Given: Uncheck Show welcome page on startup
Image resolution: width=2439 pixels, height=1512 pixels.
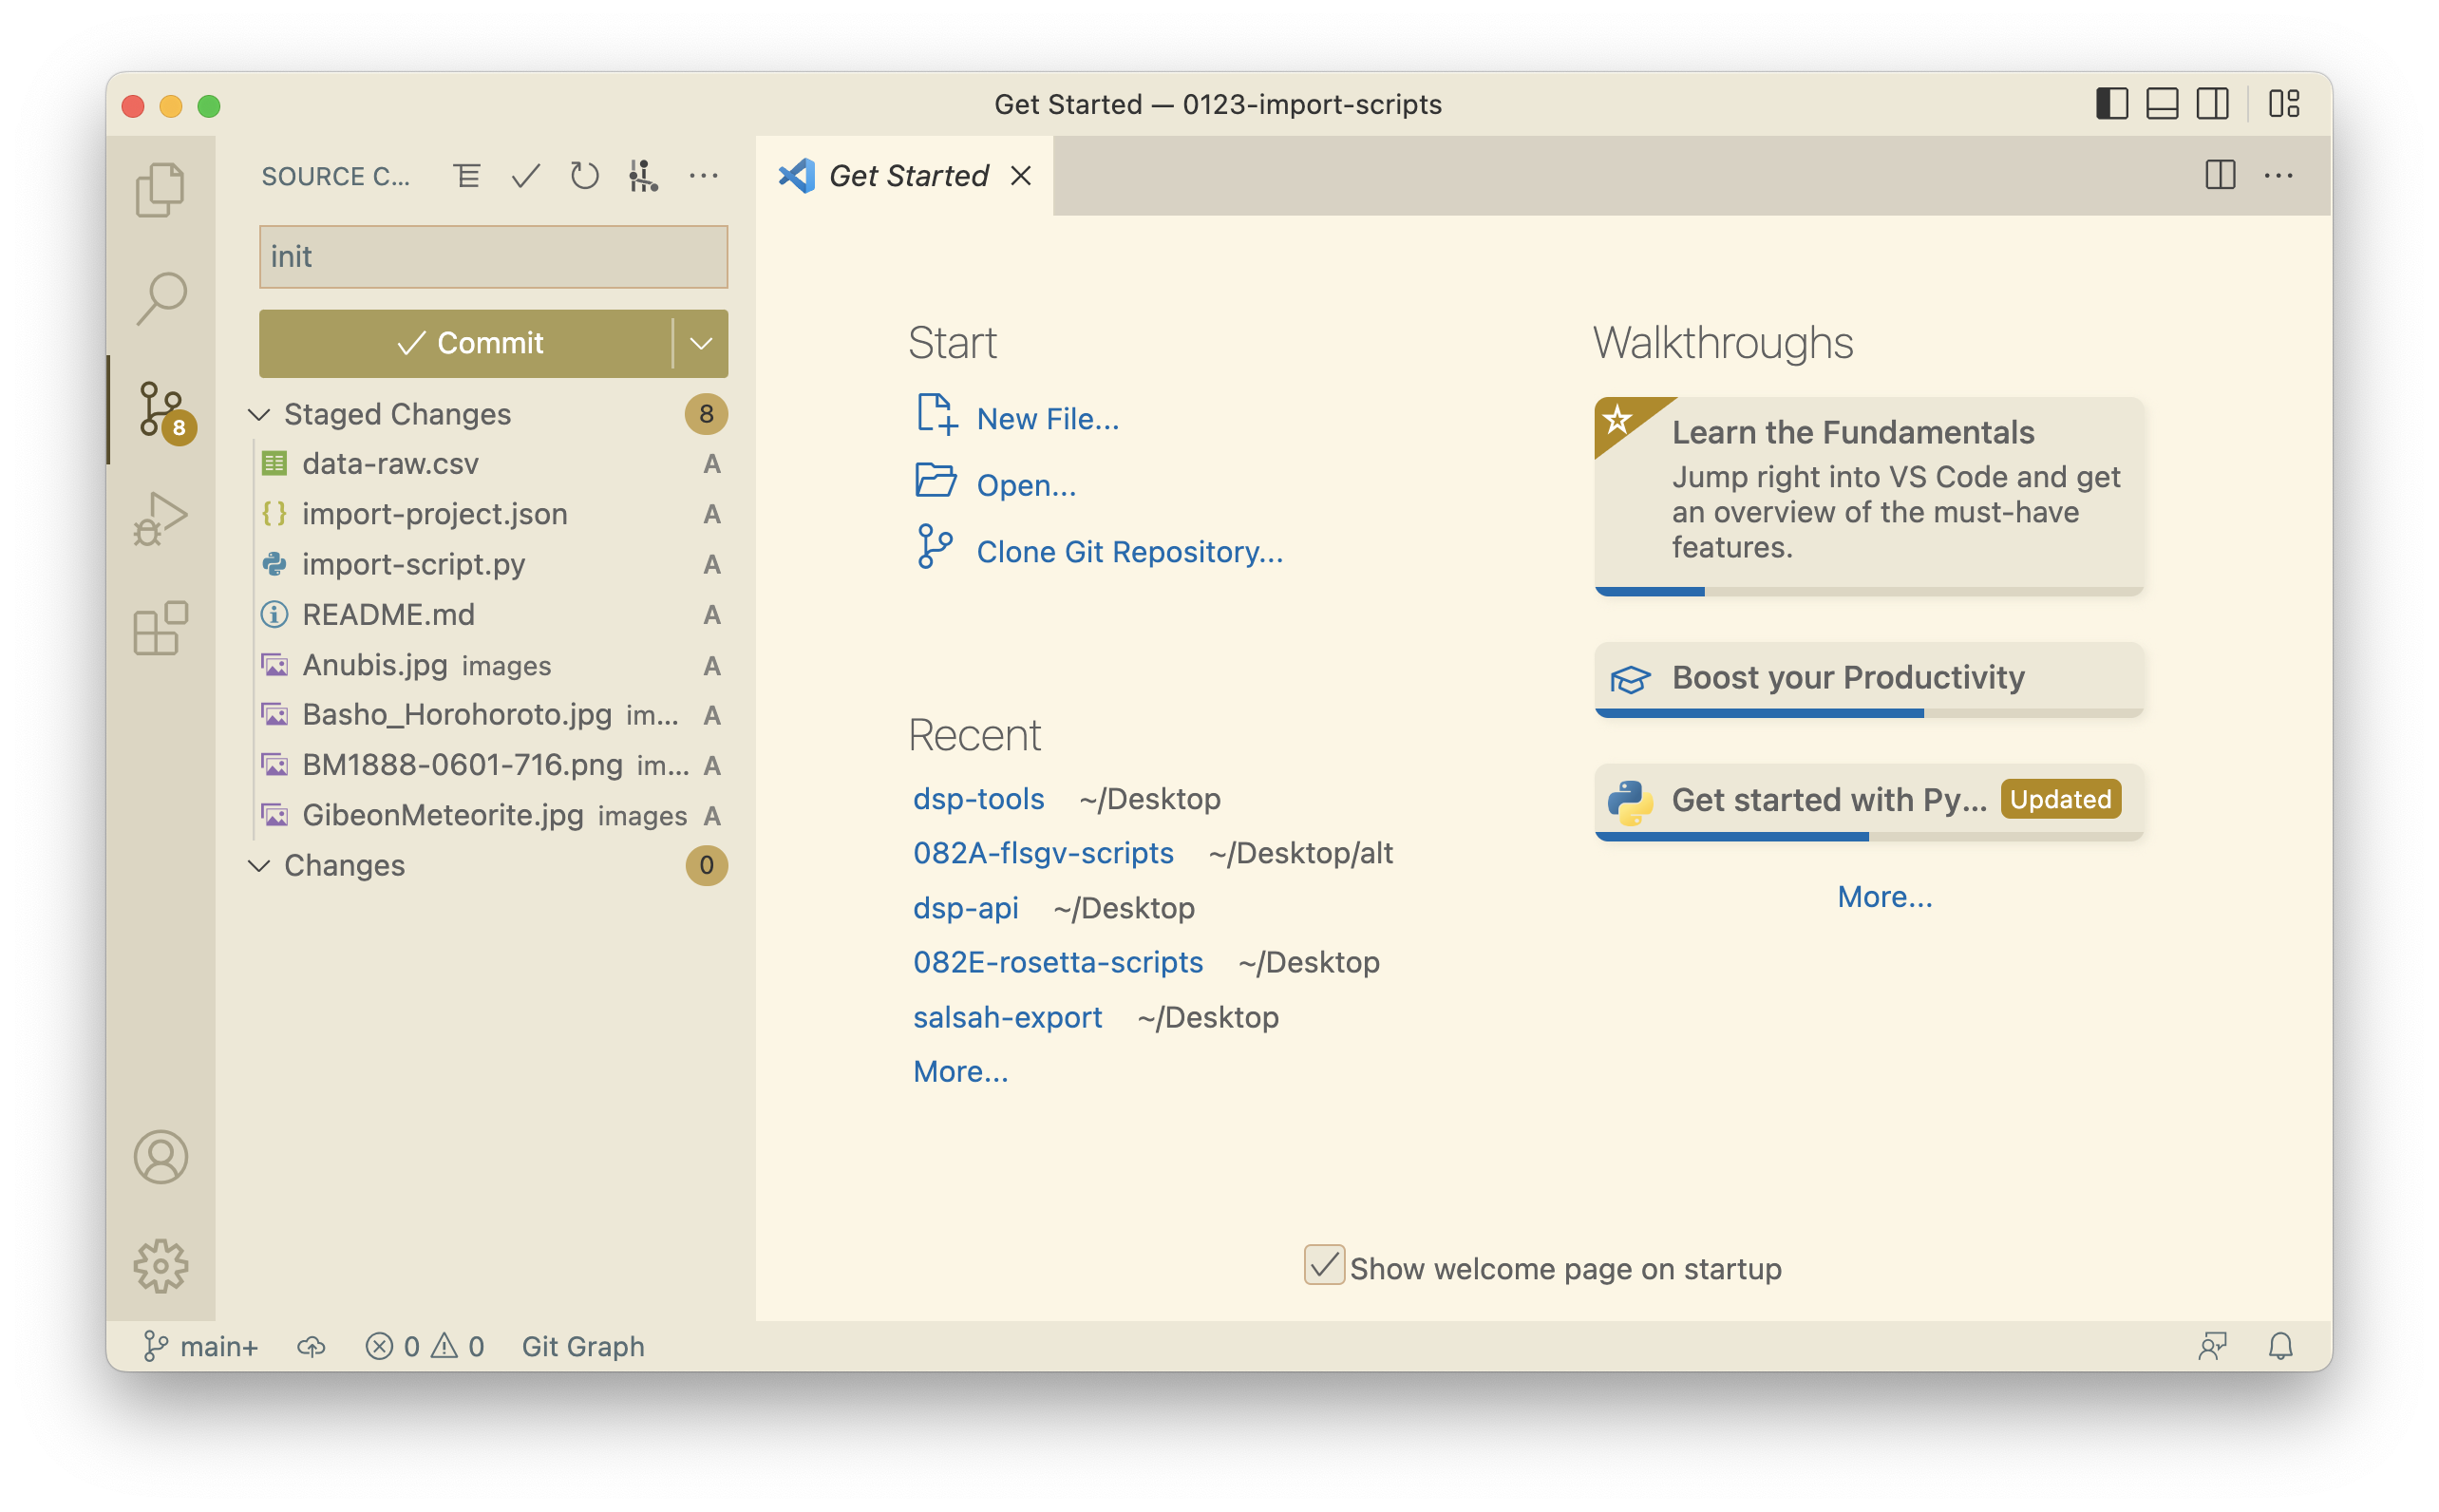Looking at the screenshot, I should pyautogui.click(x=1323, y=1265).
